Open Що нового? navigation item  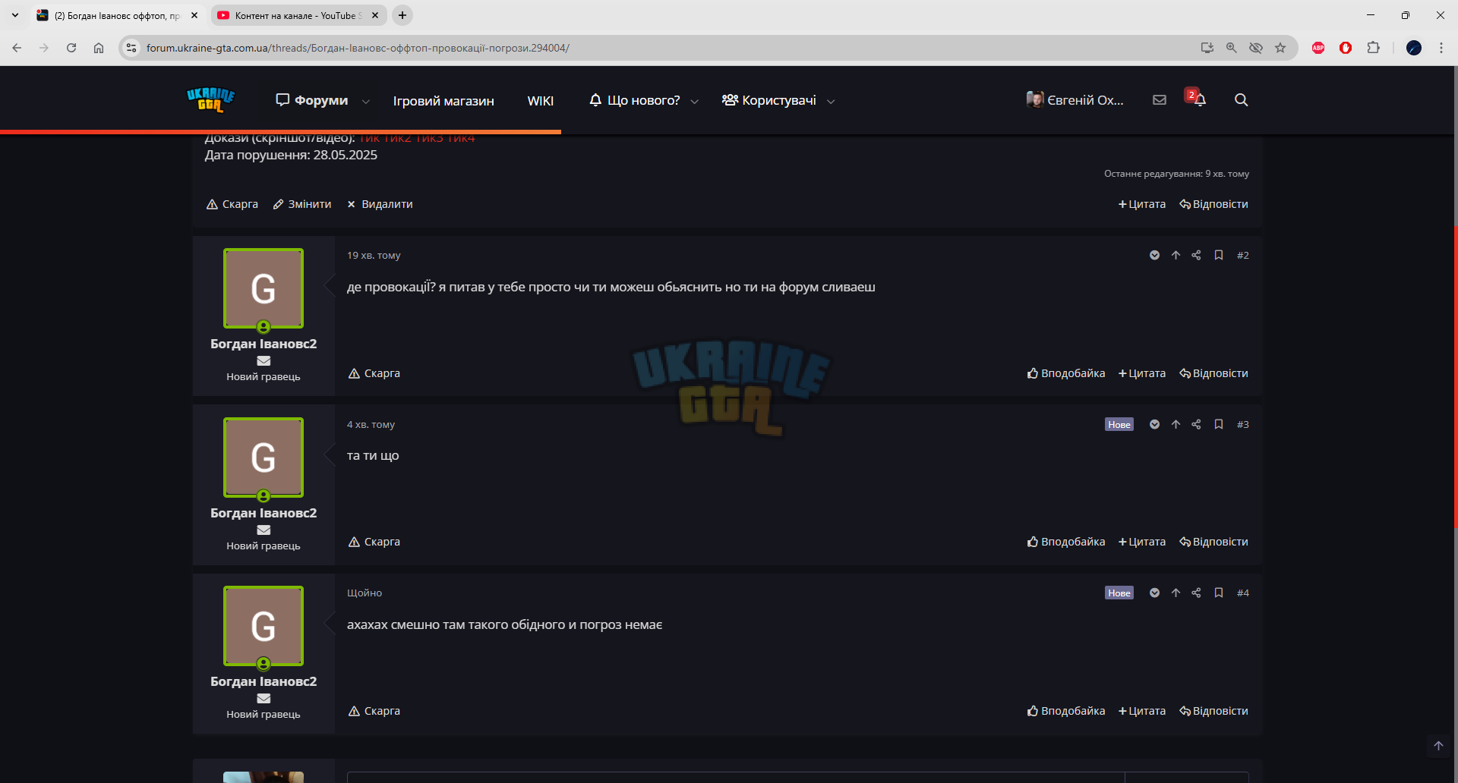635,100
